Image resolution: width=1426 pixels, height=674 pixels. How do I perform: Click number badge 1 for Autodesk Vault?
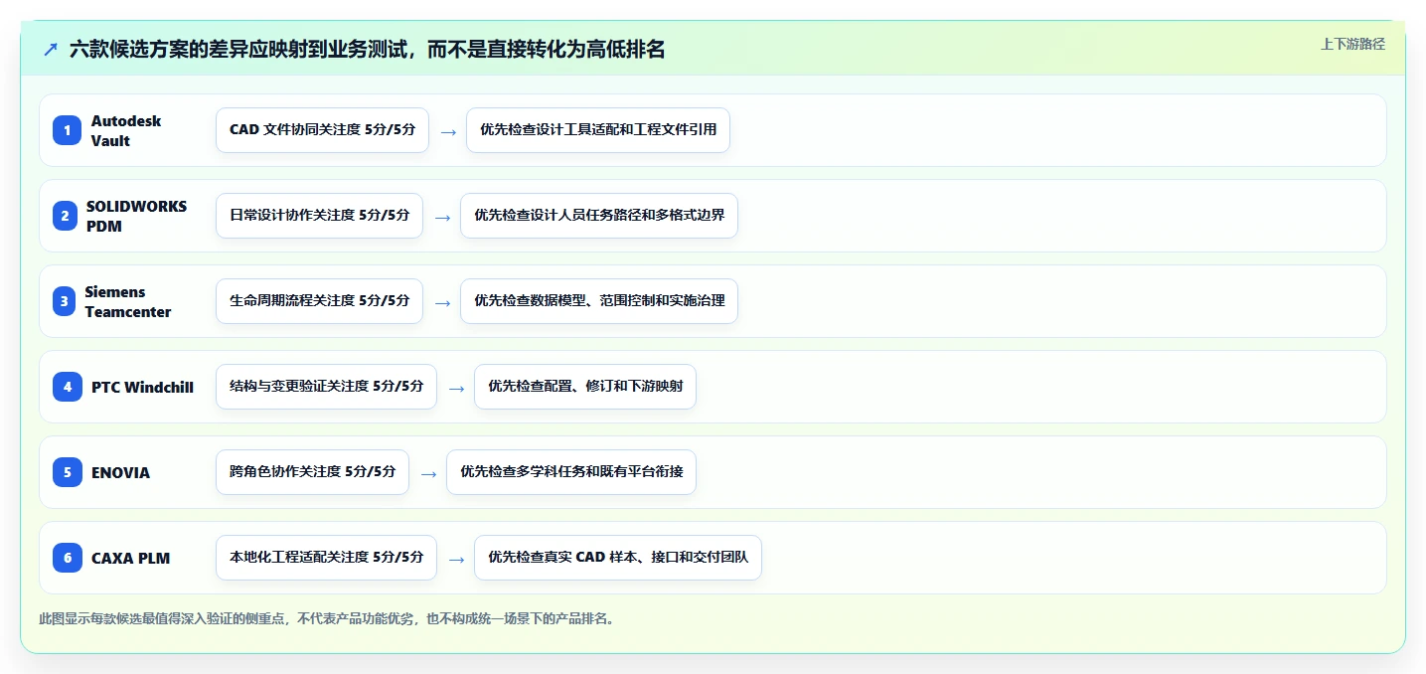coord(68,130)
